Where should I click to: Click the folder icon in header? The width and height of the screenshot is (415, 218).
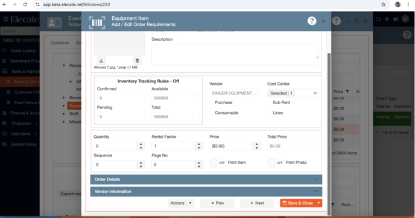378,19
